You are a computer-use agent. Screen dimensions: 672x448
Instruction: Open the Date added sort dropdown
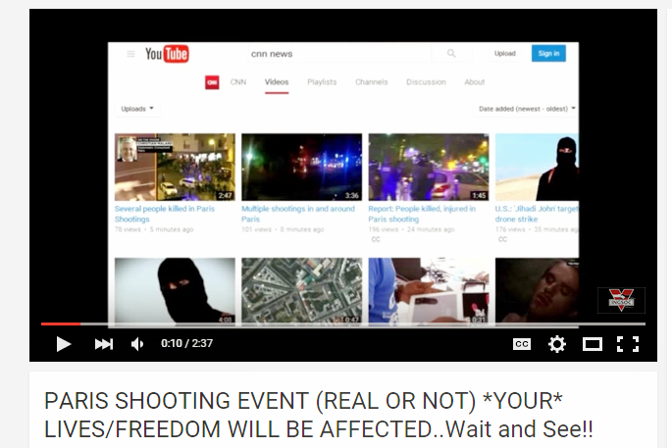(527, 109)
